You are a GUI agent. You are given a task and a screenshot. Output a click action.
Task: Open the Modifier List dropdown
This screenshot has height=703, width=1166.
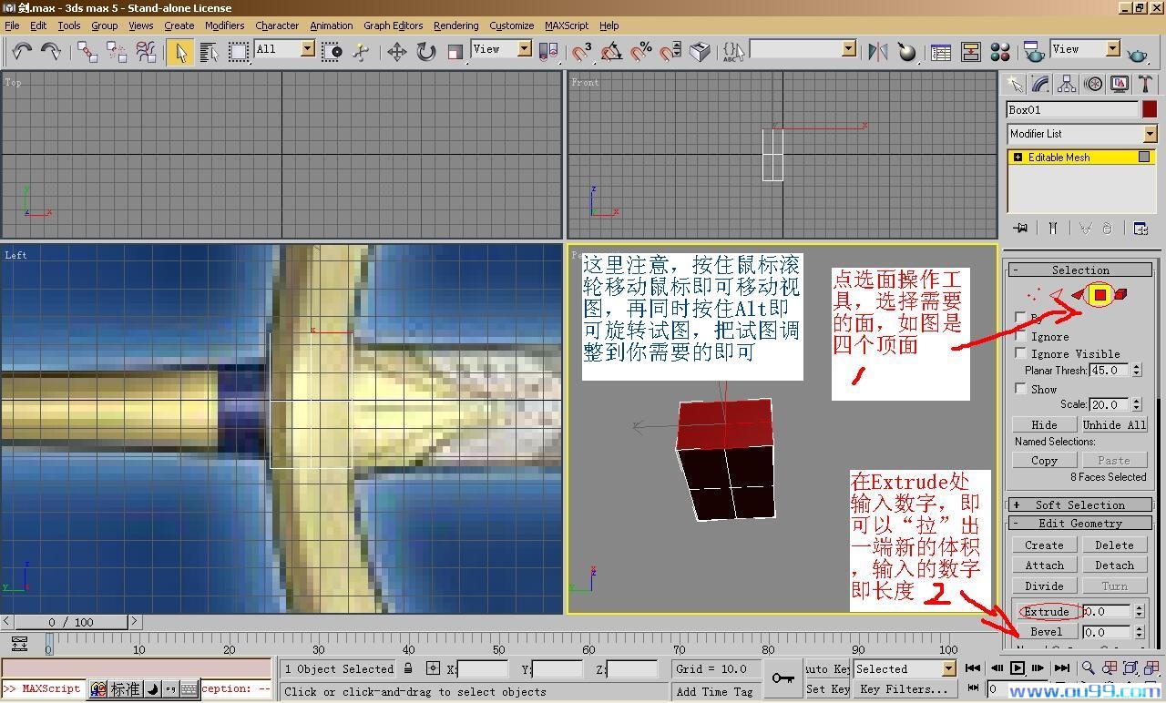[x=1081, y=134]
